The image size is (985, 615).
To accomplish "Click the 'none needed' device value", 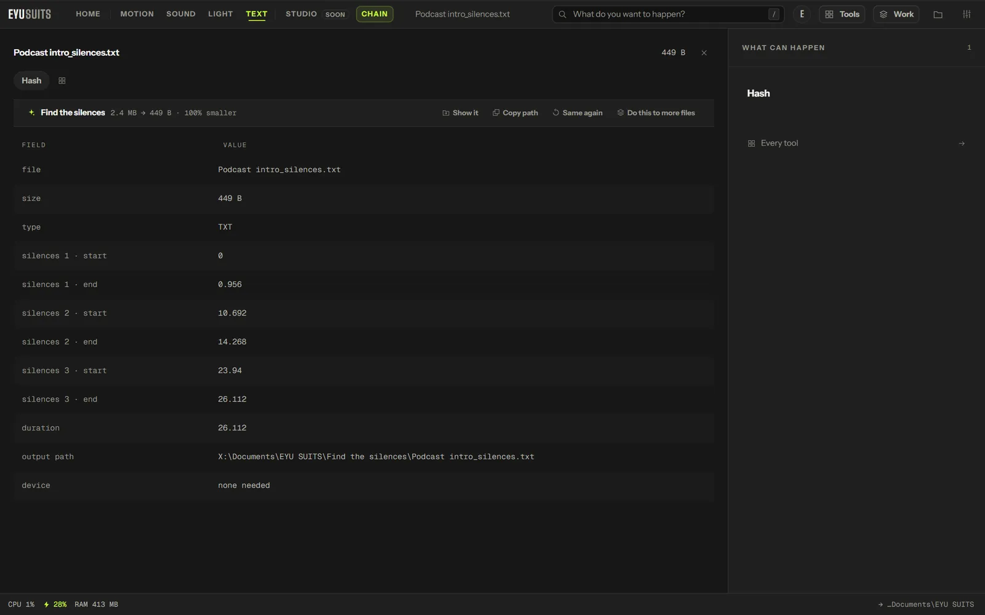I will [x=244, y=485].
